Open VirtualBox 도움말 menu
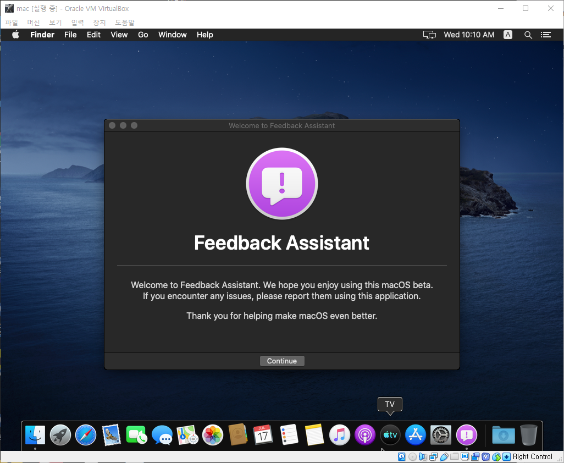The height and width of the screenshot is (463, 564). 124,23
